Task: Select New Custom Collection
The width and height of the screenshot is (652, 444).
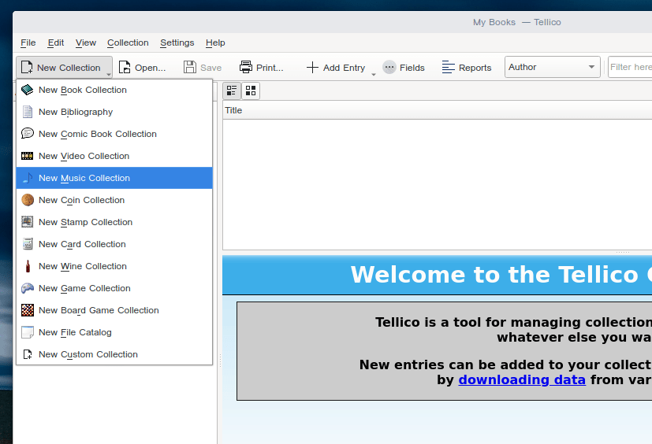Action: pyautogui.click(x=114, y=354)
